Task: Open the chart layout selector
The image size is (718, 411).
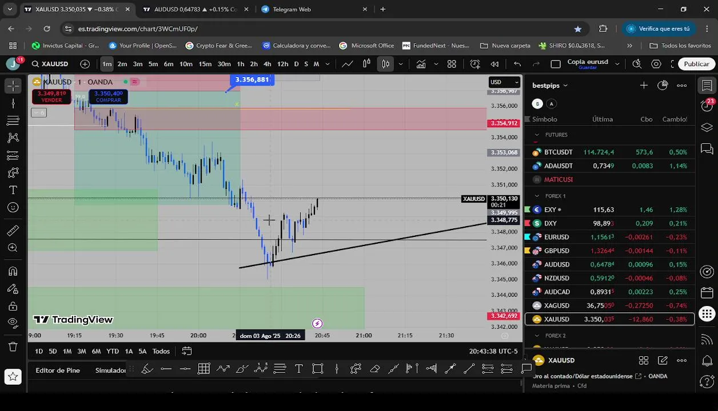Action: coord(556,64)
